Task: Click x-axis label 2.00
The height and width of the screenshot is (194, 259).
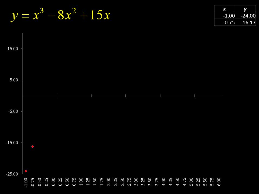Action: click(108, 182)
